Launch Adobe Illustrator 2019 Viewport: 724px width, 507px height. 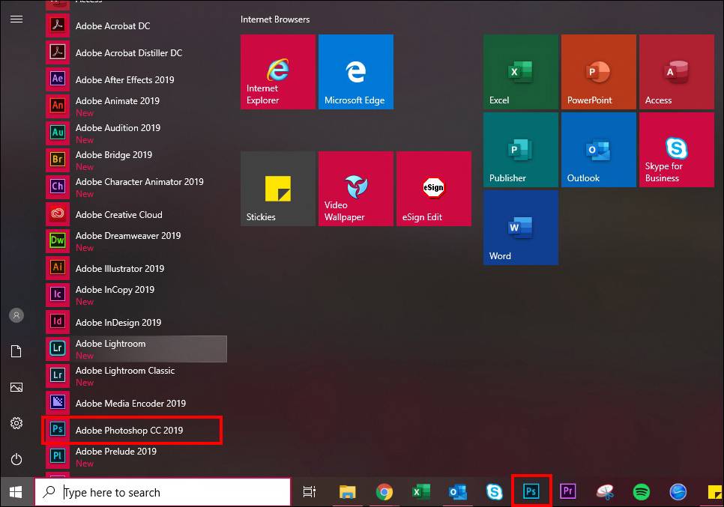point(136,268)
